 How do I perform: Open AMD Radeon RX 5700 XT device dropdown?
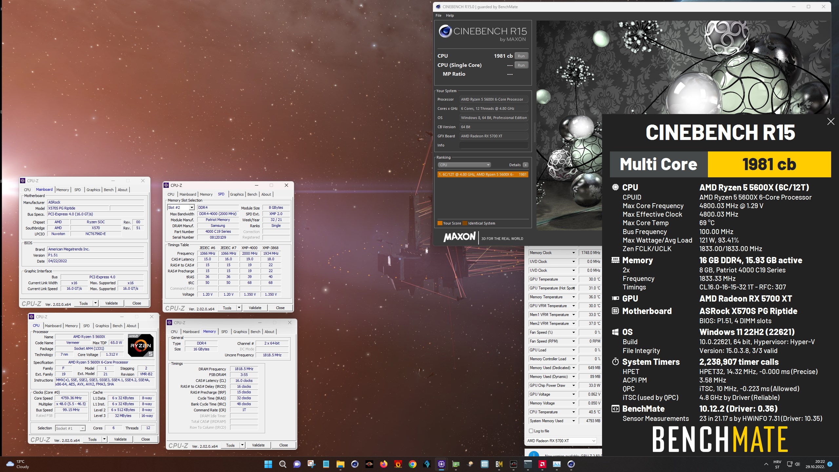tap(561, 441)
